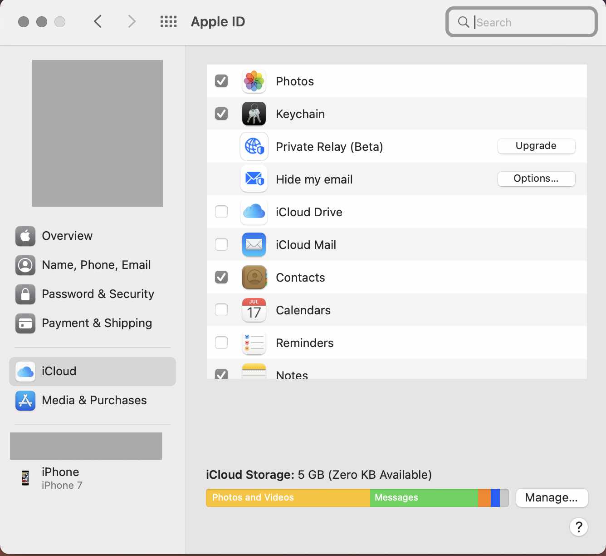The width and height of the screenshot is (606, 556).
Task: Click the Keychain keys icon
Action: [254, 114]
